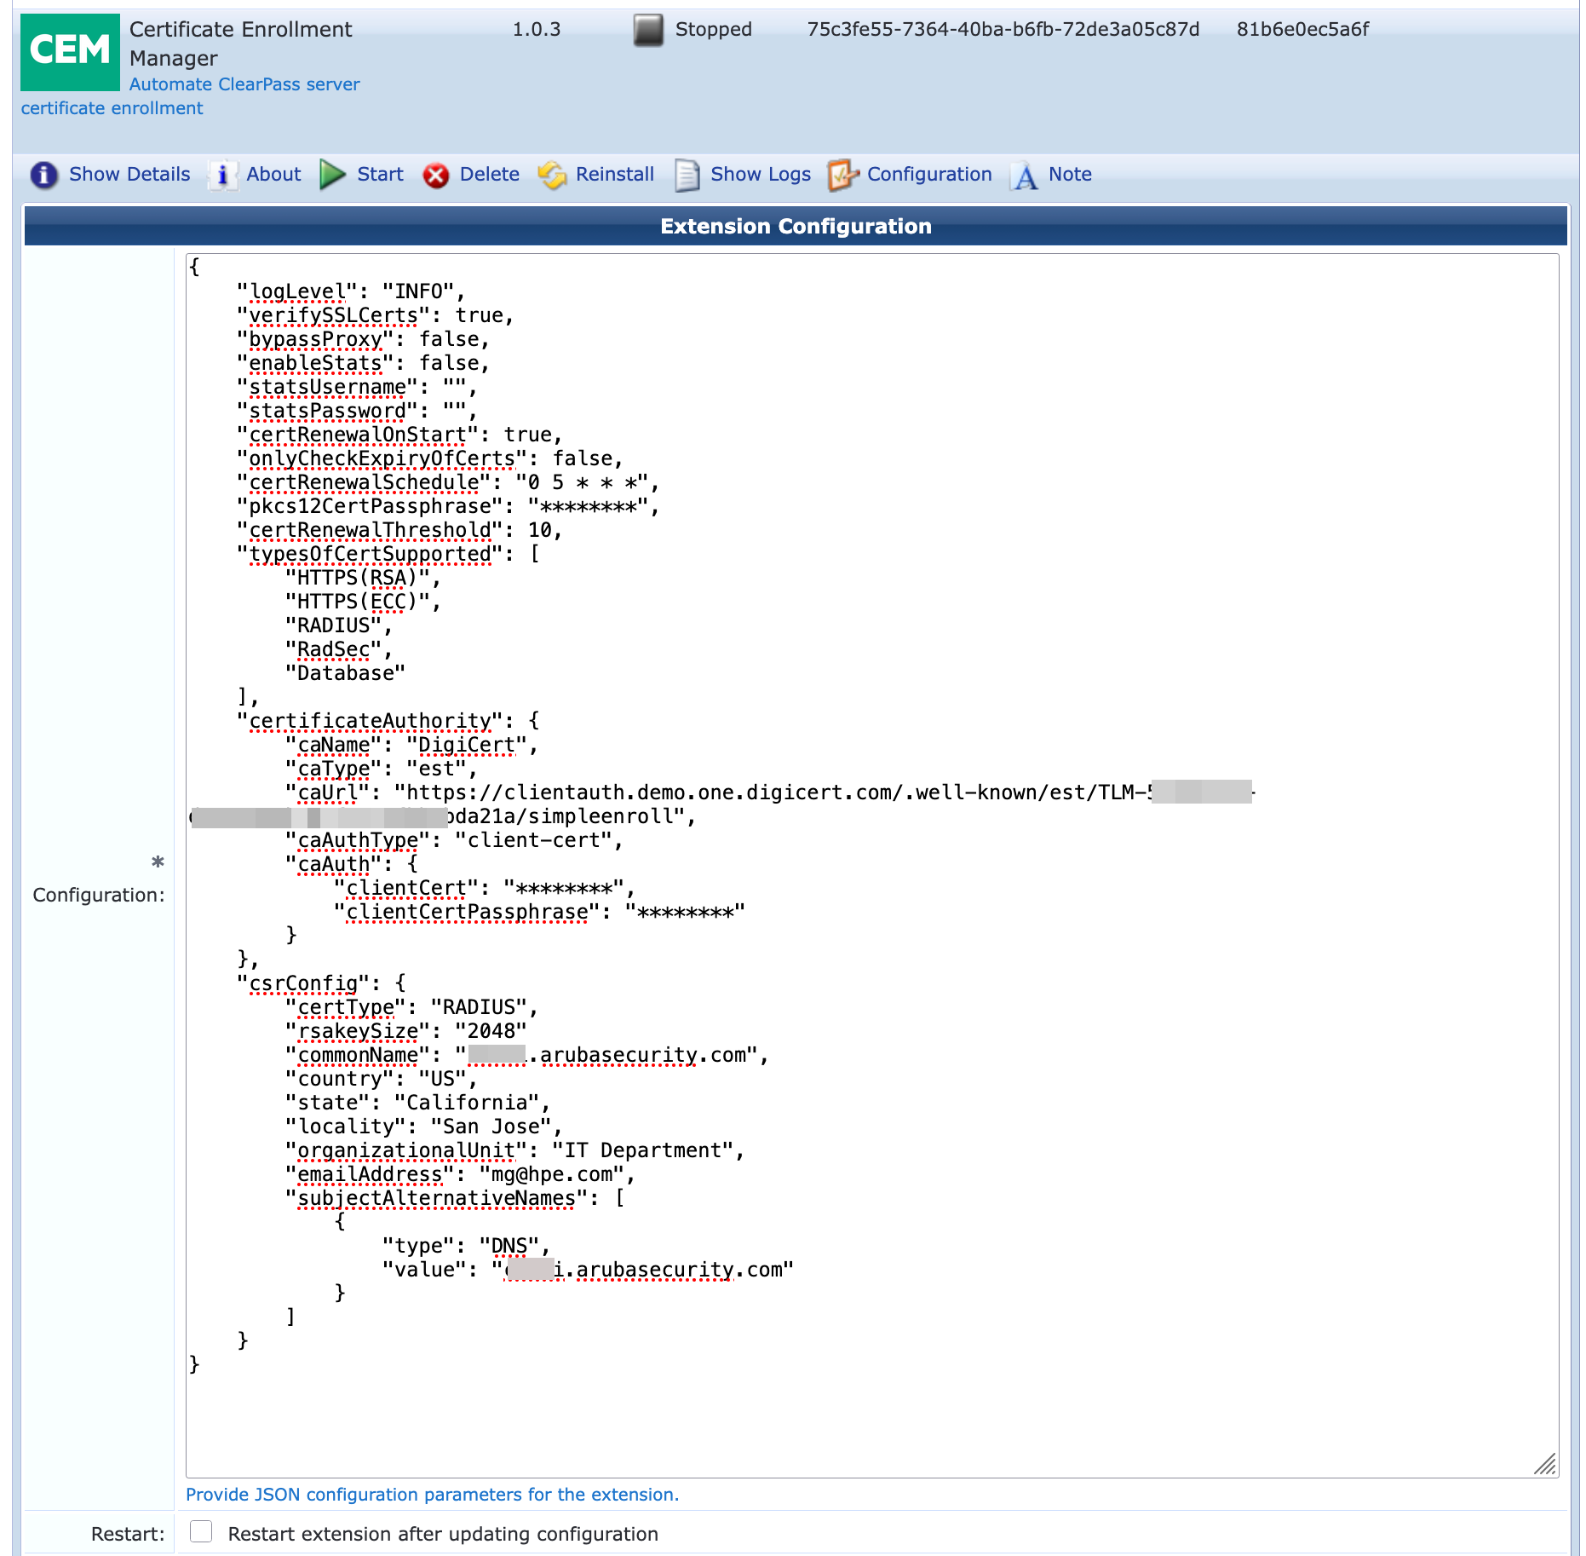Click the "locality": "San Jose" line

pyautogui.click(x=423, y=1127)
